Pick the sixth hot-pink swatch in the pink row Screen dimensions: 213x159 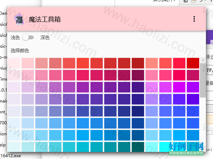coord(83,75)
